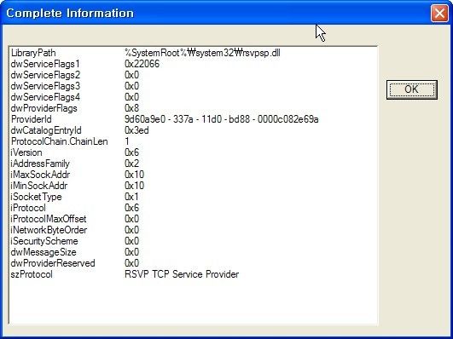Select the iMaxSockAddr label
This screenshot has height=339, width=453.
tap(40, 175)
